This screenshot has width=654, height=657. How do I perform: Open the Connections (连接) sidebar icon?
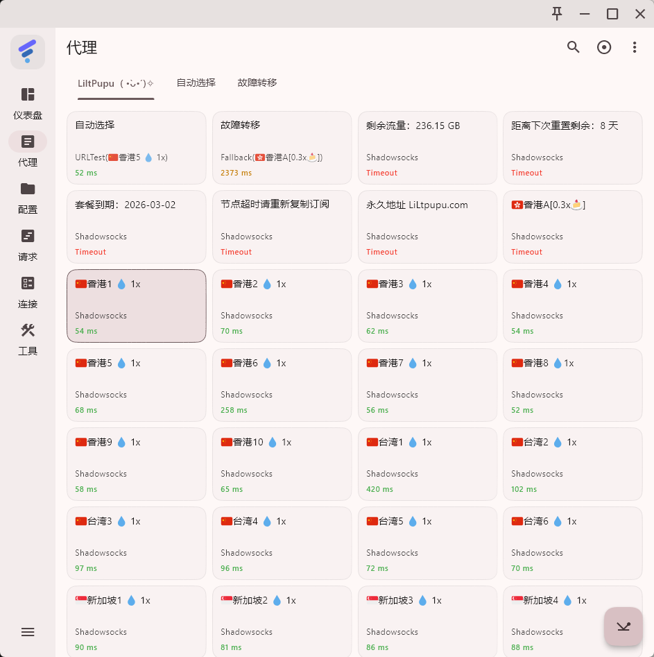coord(28,283)
